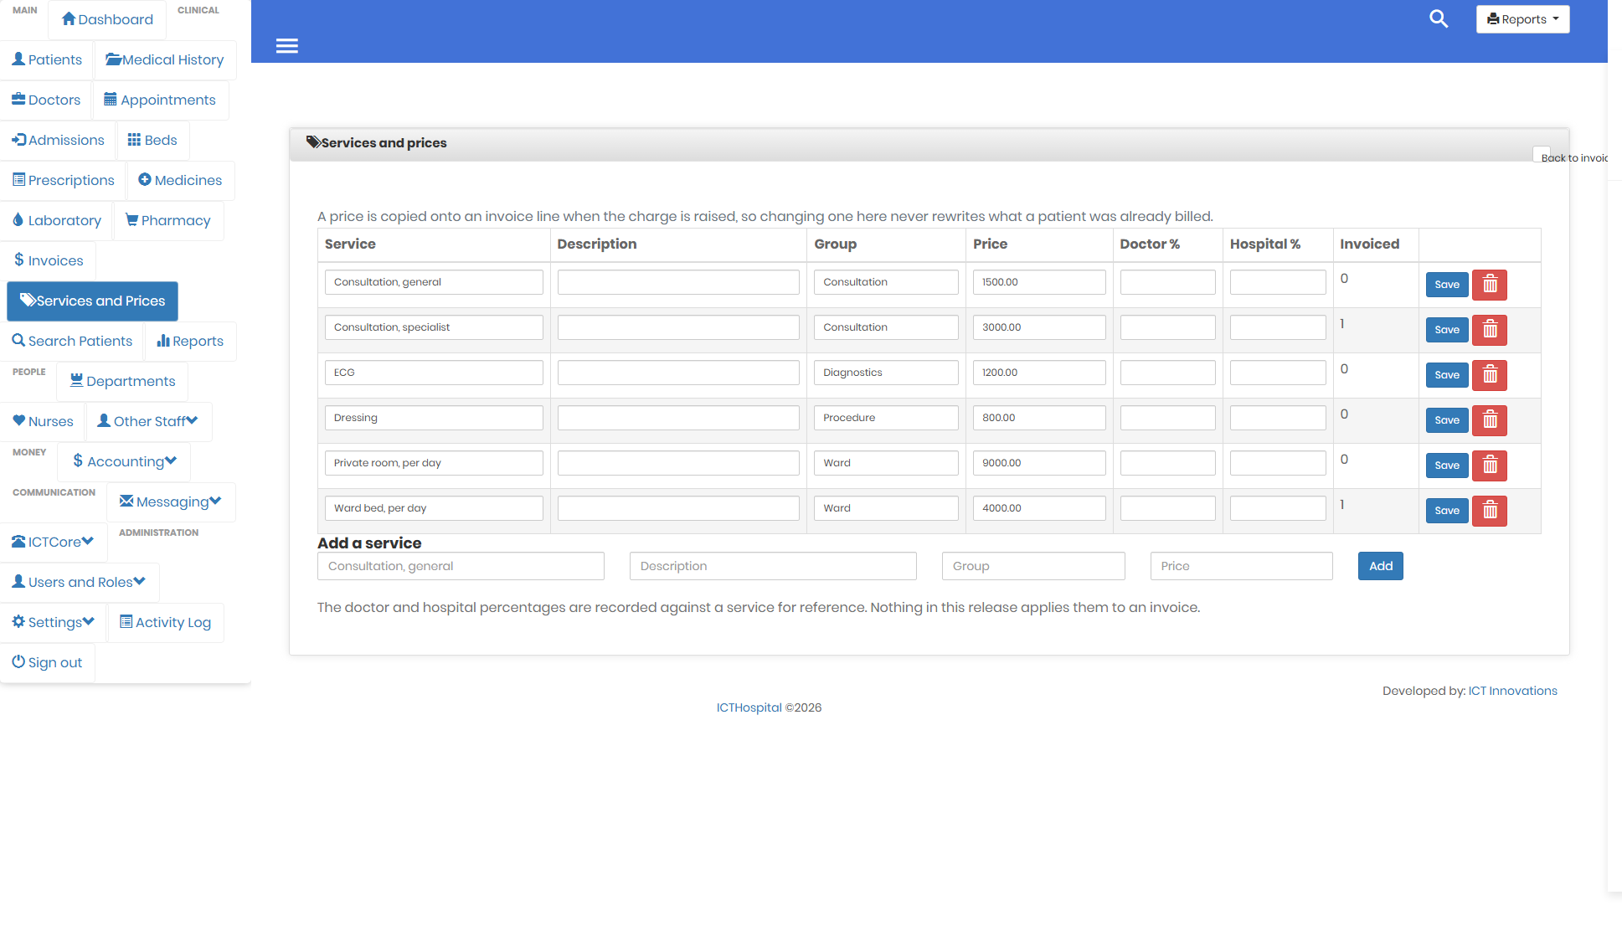1622x926 pixels.
Task: Expand Users and Roles submenu
Action: click(x=79, y=582)
